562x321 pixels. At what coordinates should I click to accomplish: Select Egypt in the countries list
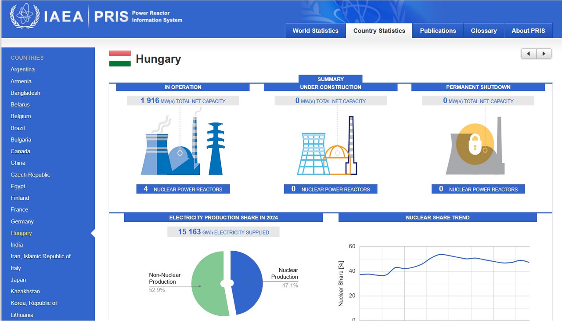[18, 186]
